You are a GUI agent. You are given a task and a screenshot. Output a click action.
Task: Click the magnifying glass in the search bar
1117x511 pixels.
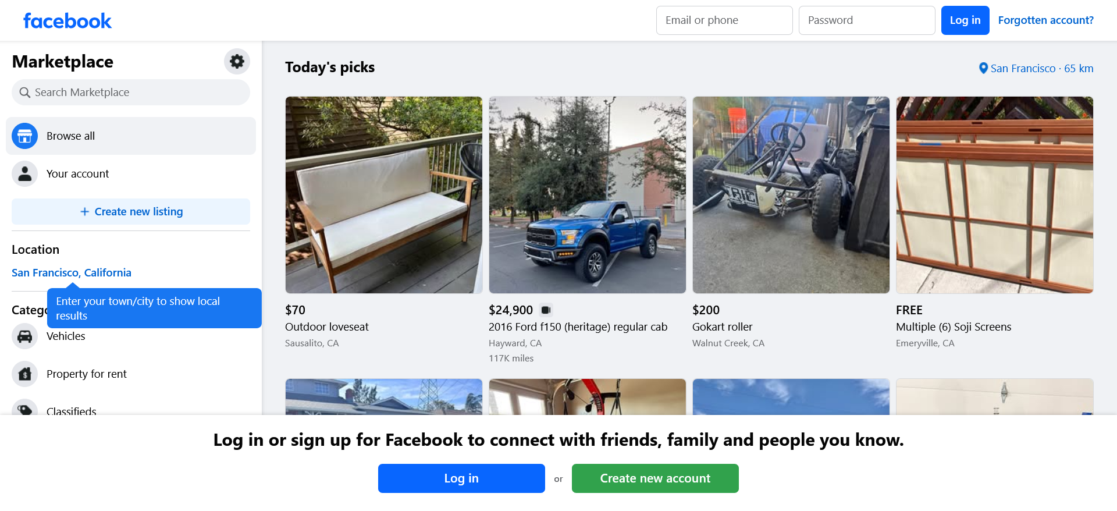click(24, 92)
